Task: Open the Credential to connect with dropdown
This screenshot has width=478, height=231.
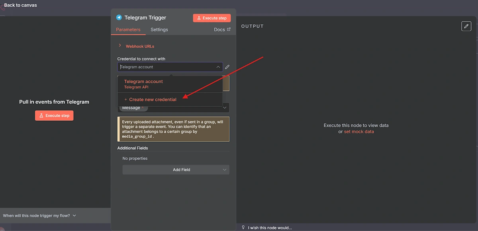Action: tap(170, 67)
